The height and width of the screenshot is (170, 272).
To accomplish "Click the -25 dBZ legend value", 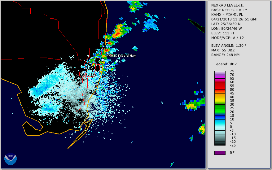I will pyautogui.click(x=233, y=145).
